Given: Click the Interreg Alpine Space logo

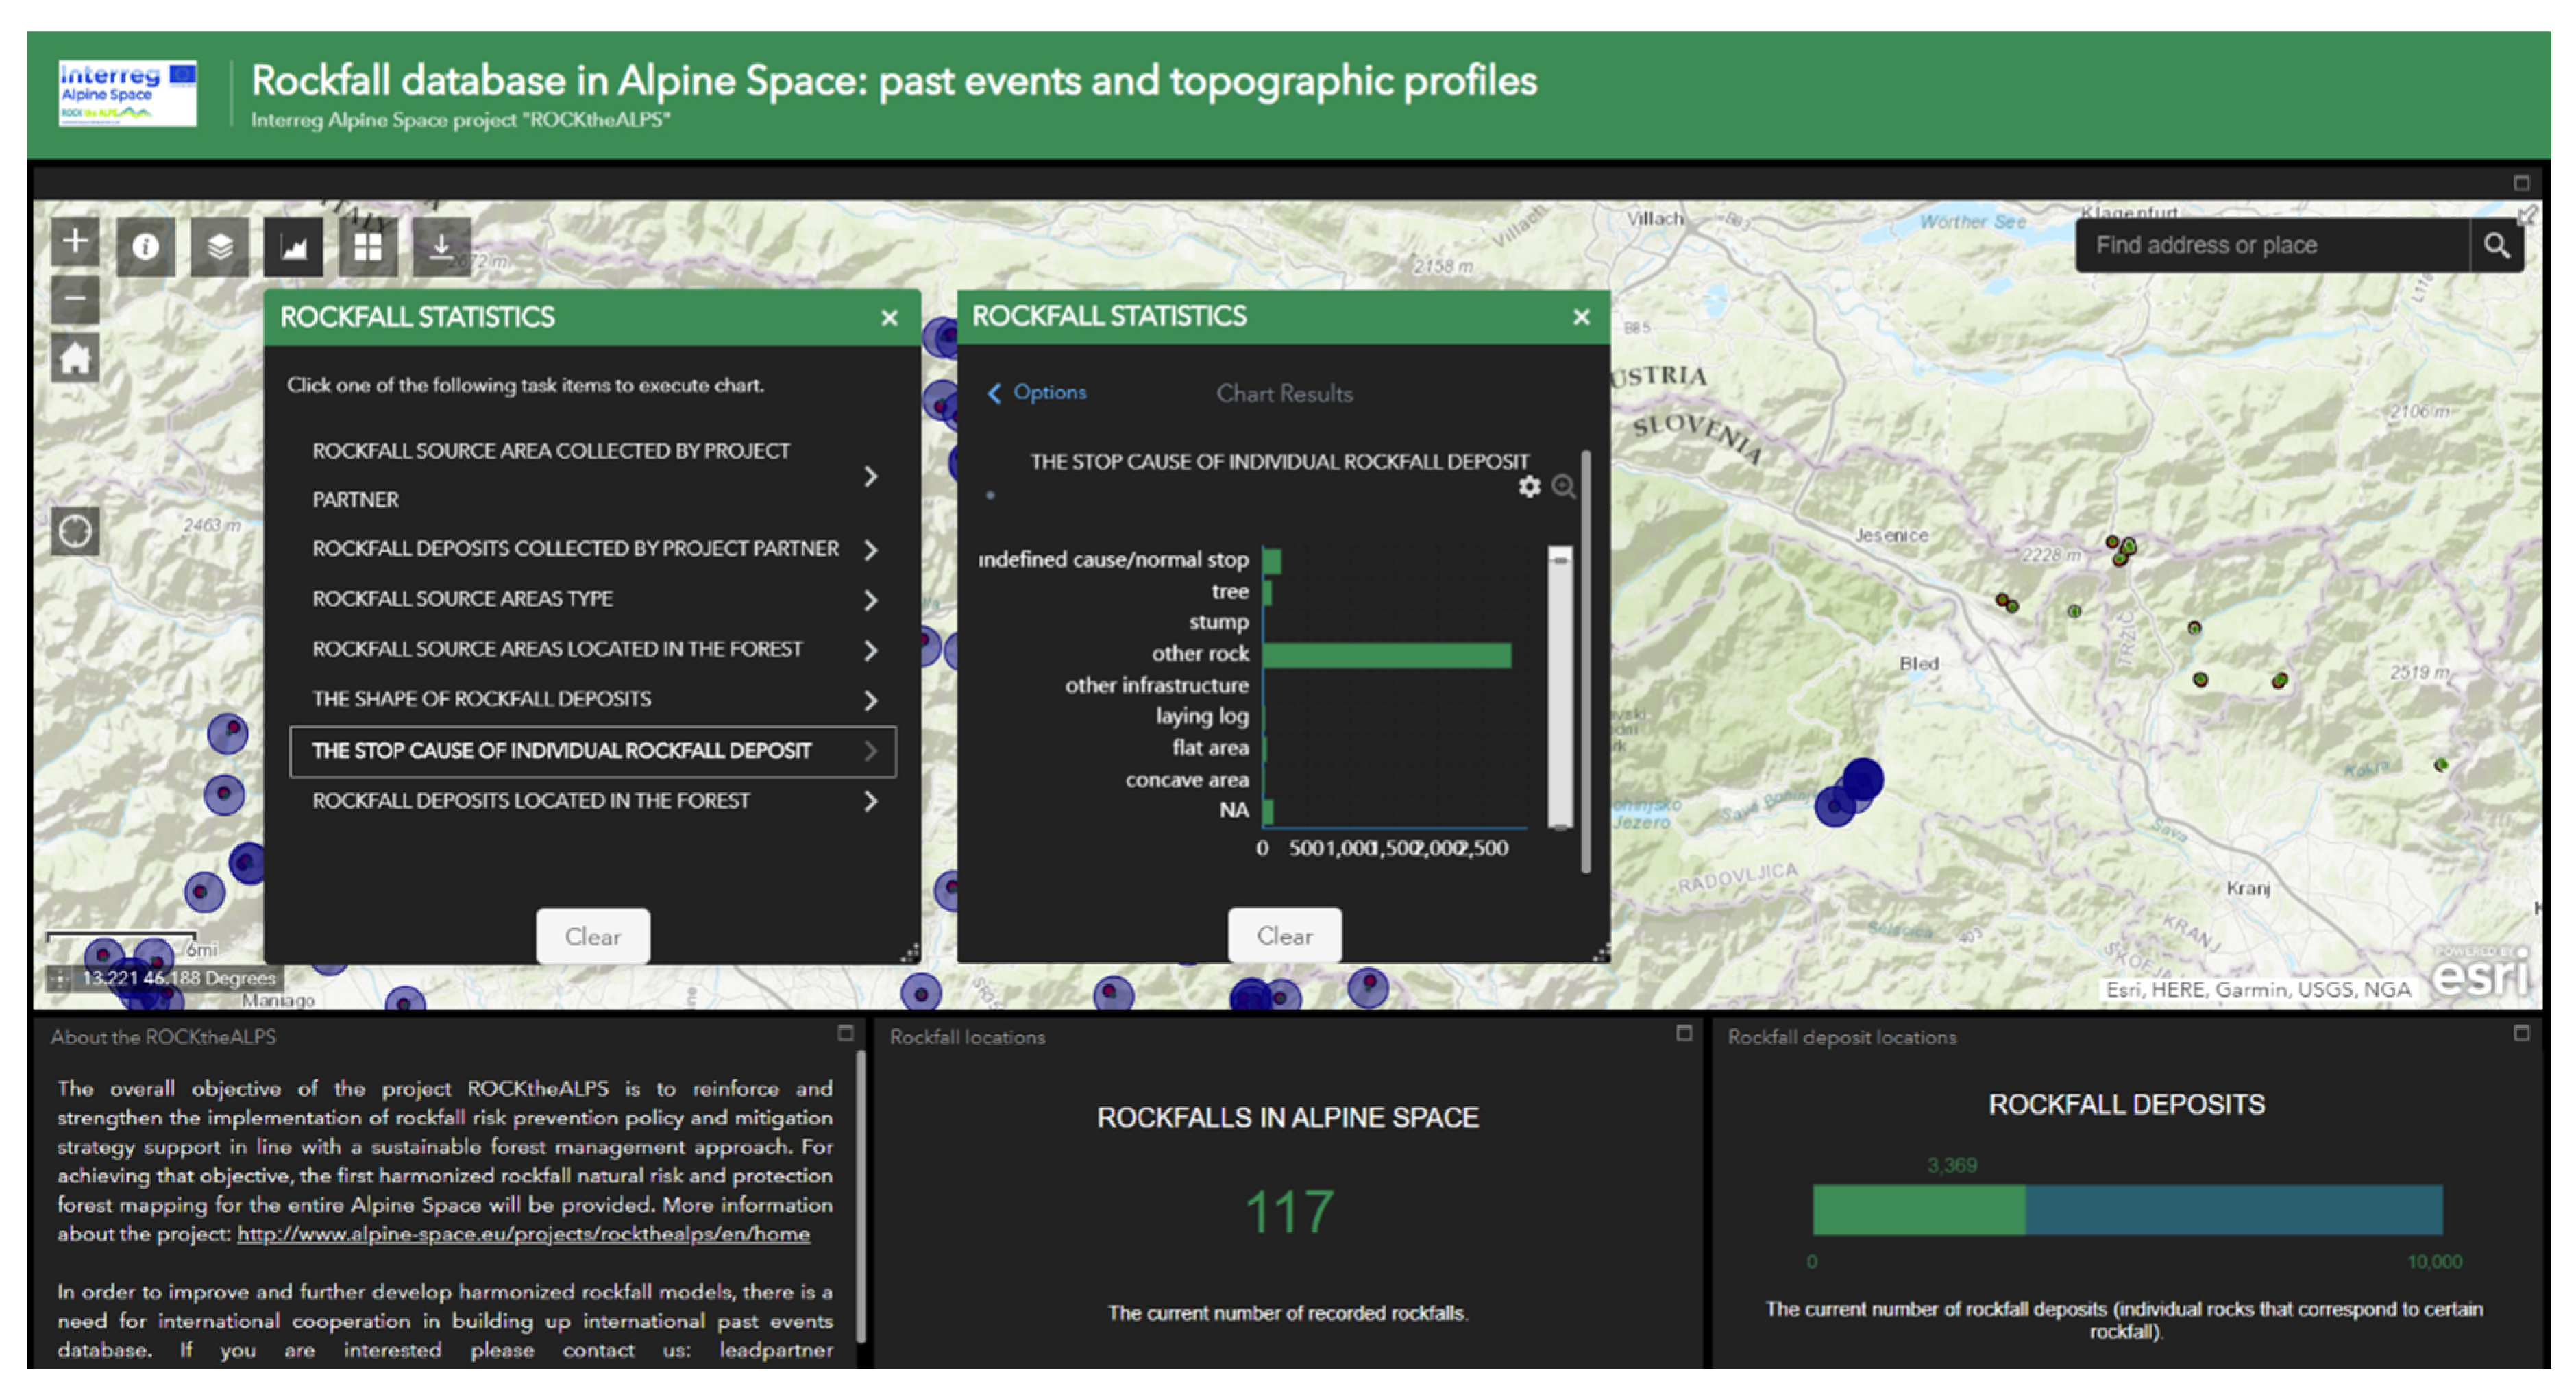Looking at the screenshot, I should click(127, 93).
